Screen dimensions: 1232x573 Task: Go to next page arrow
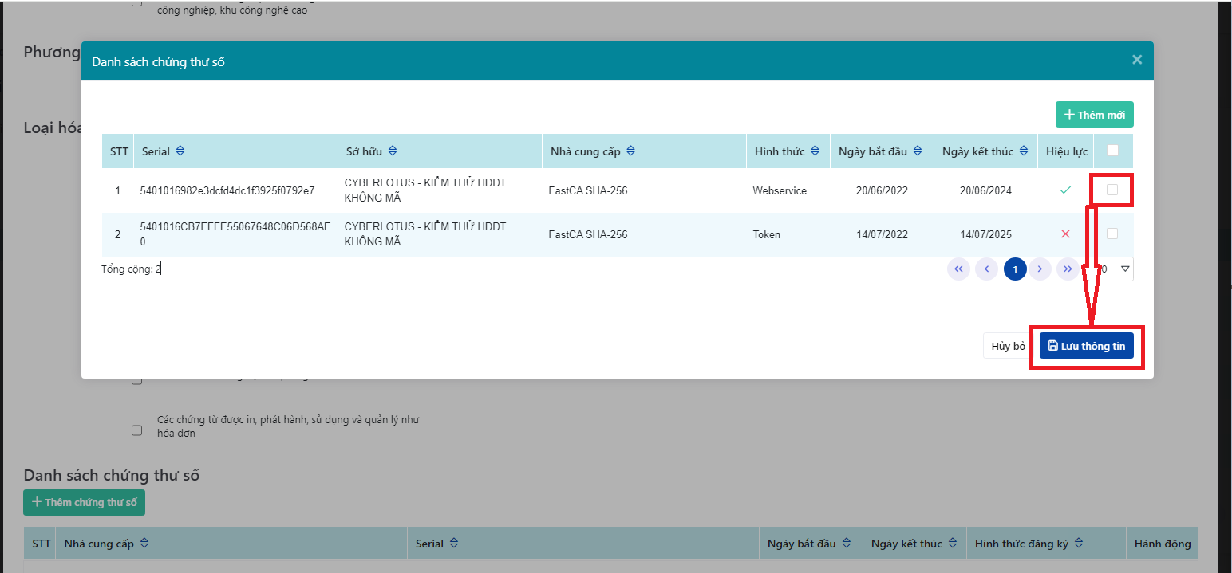pos(1040,269)
